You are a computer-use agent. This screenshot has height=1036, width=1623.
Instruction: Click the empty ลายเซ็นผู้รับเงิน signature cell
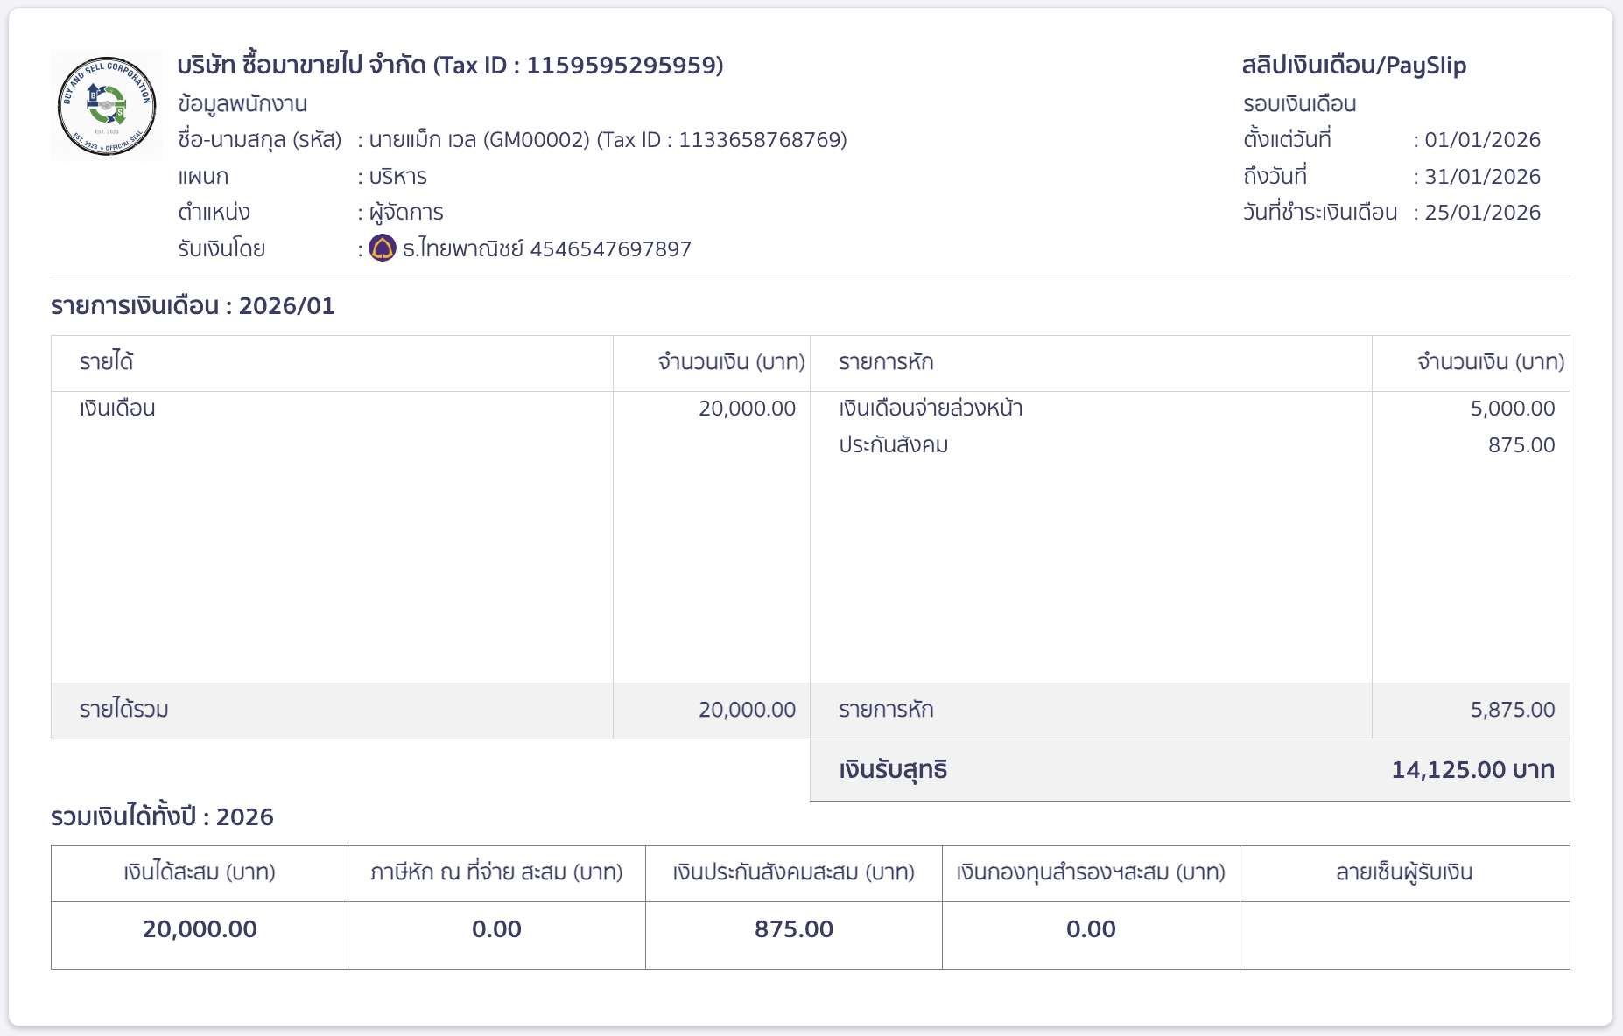1404,934
